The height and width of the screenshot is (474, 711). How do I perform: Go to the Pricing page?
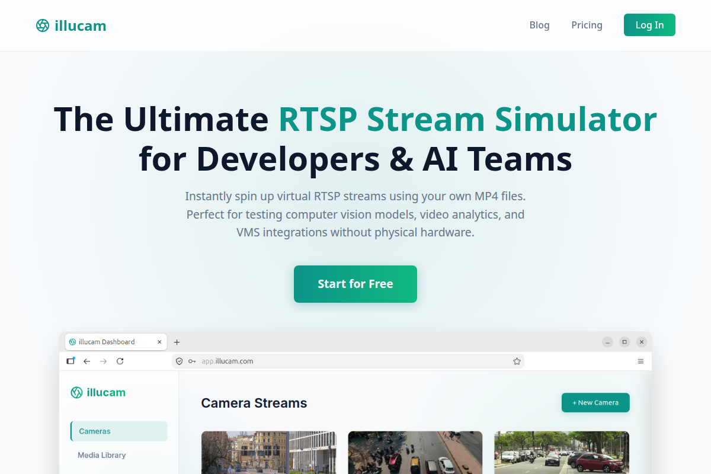point(587,25)
